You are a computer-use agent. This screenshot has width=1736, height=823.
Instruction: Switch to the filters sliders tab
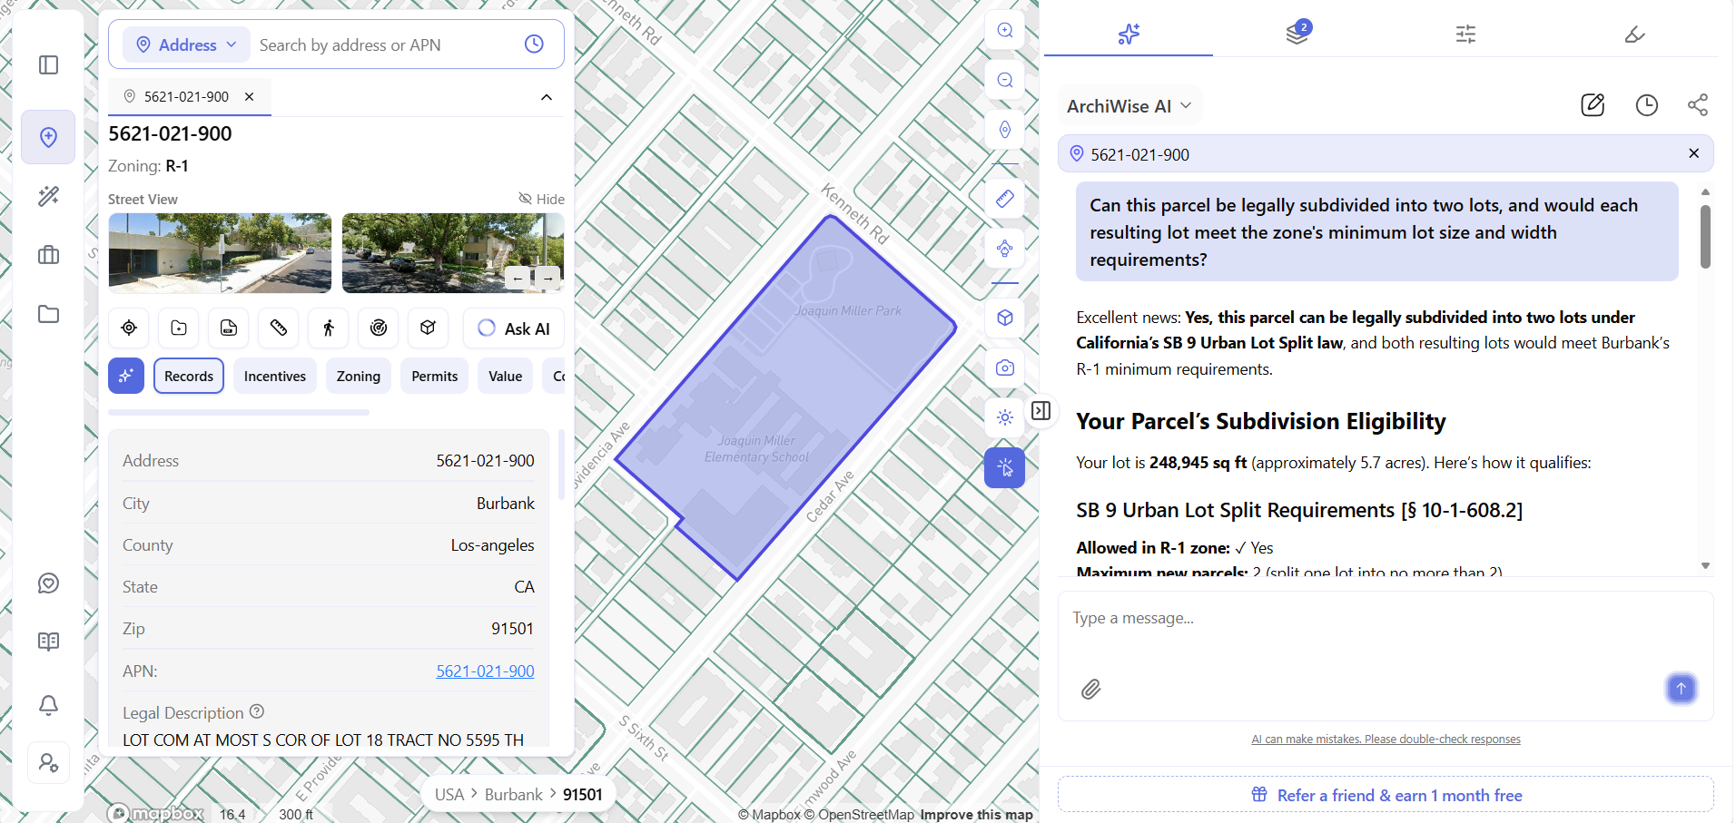coord(1466,34)
